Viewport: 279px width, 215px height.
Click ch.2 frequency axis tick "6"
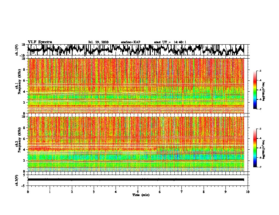coord(24,139)
